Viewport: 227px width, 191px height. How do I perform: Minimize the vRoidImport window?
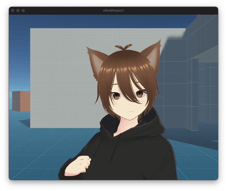click(x=18, y=11)
